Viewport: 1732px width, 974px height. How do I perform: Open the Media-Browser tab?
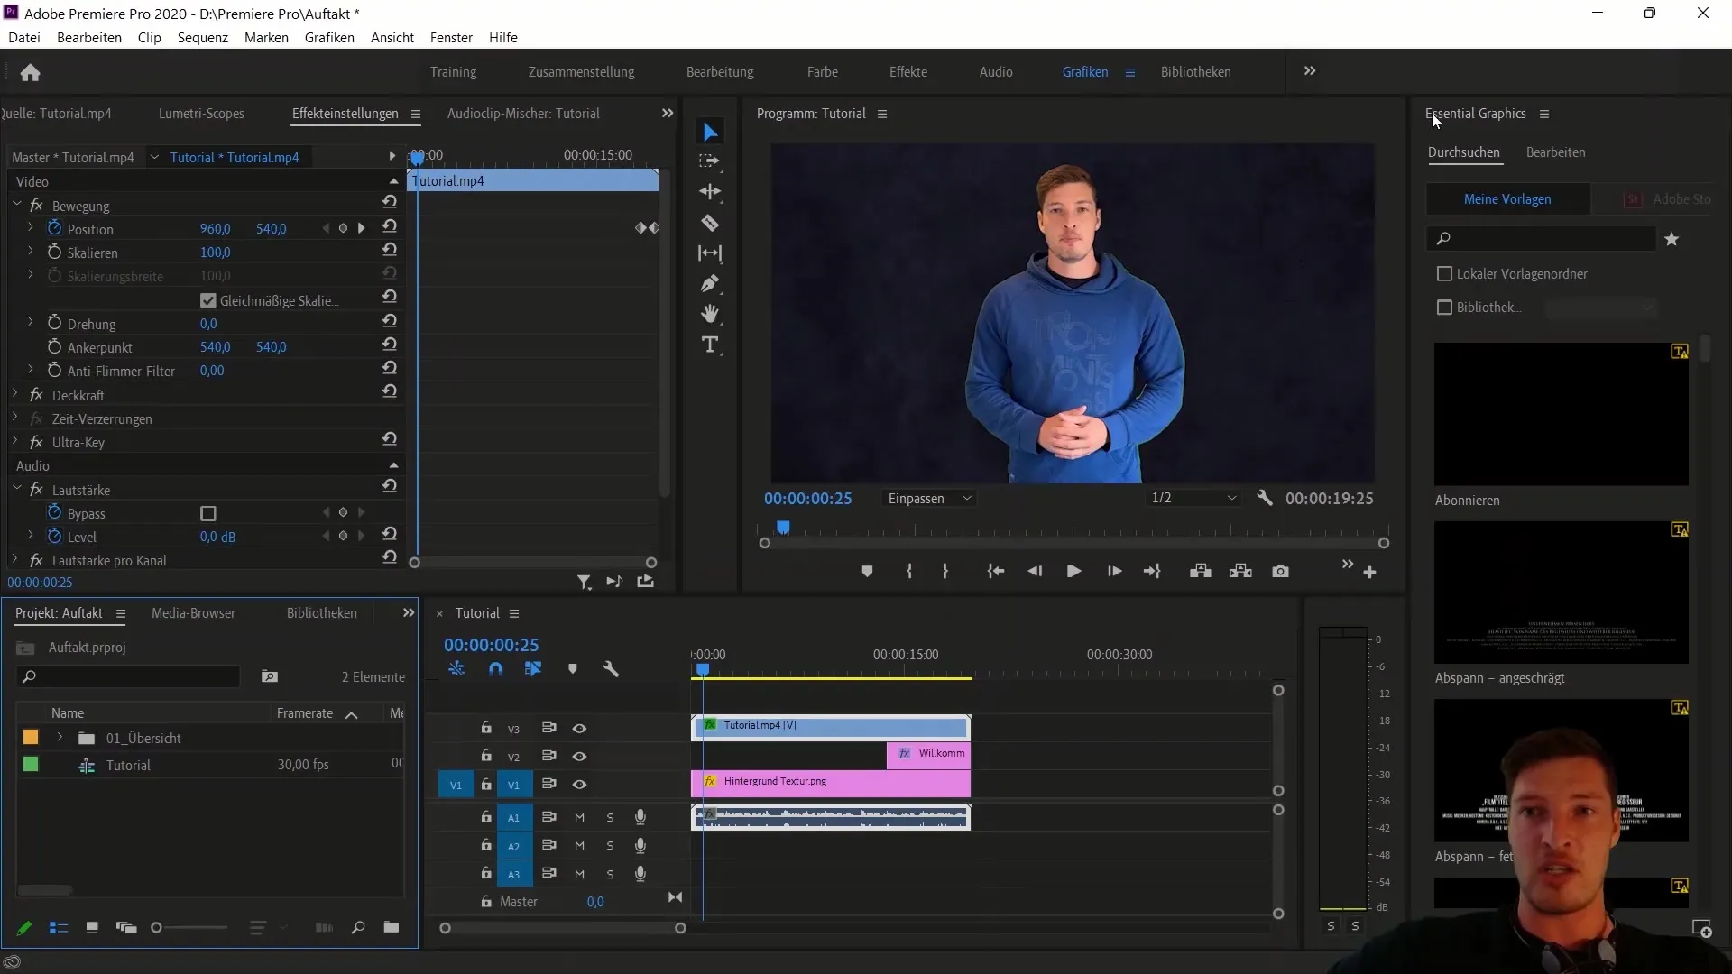tap(193, 612)
